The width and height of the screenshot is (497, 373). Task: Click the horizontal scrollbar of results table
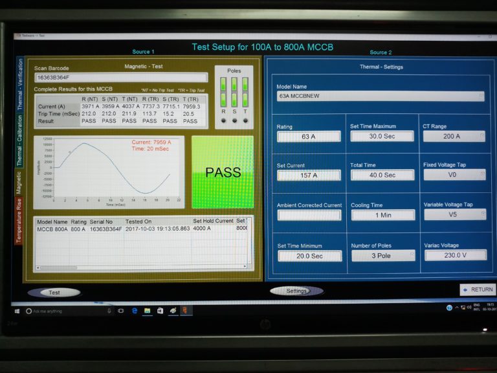pos(141,267)
